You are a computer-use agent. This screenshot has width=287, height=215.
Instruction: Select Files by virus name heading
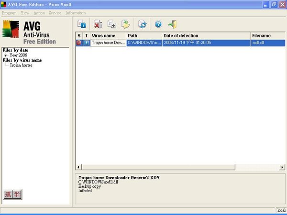pos(22,60)
